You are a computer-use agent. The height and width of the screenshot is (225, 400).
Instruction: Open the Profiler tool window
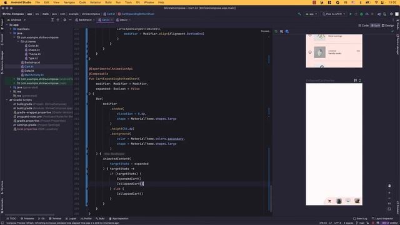tap(86, 219)
